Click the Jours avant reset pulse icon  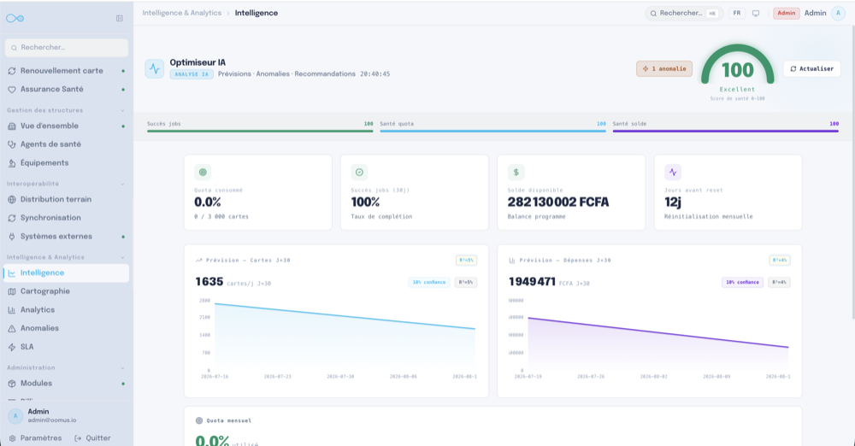coord(673,173)
